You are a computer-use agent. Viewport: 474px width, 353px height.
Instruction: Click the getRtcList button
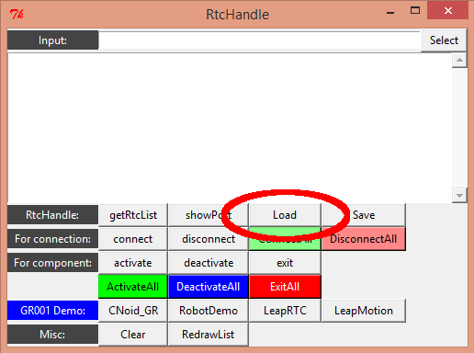pyautogui.click(x=133, y=215)
